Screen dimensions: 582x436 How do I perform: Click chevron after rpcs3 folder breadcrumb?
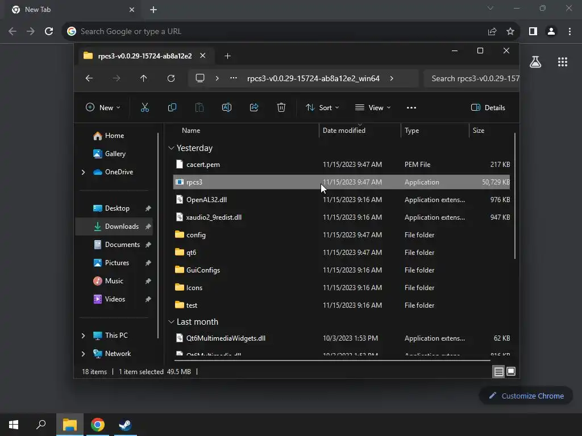click(x=392, y=78)
